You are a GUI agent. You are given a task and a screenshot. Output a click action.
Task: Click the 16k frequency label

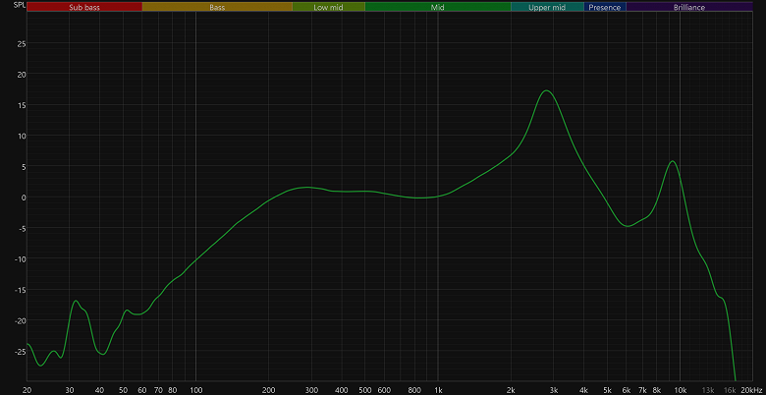coord(730,390)
